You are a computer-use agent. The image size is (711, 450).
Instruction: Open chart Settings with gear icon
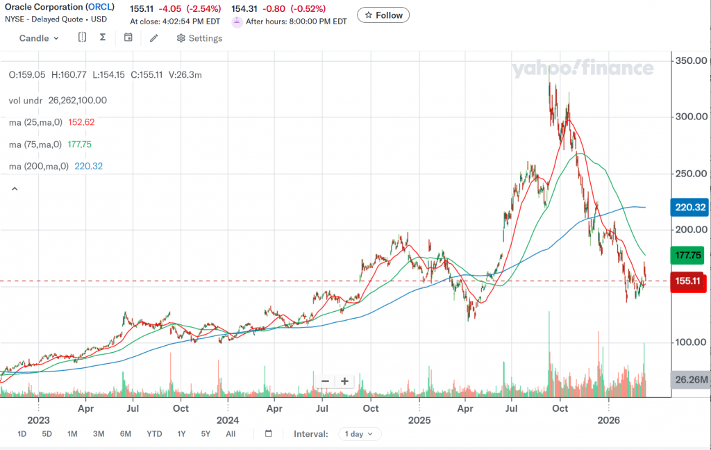199,38
